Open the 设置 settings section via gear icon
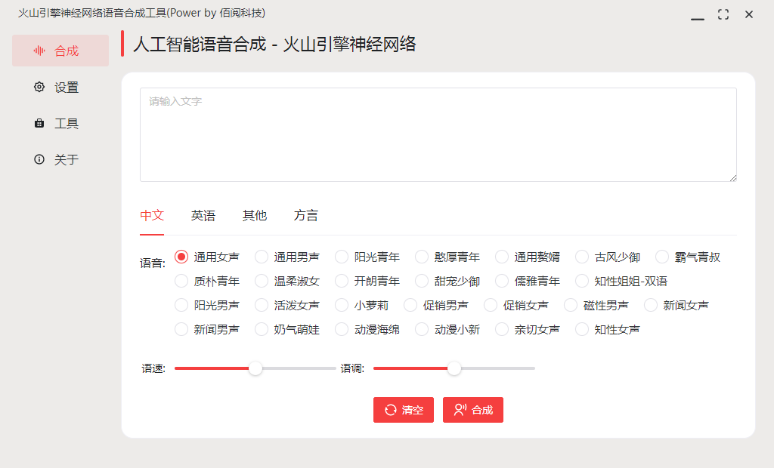 pyautogui.click(x=39, y=87)
